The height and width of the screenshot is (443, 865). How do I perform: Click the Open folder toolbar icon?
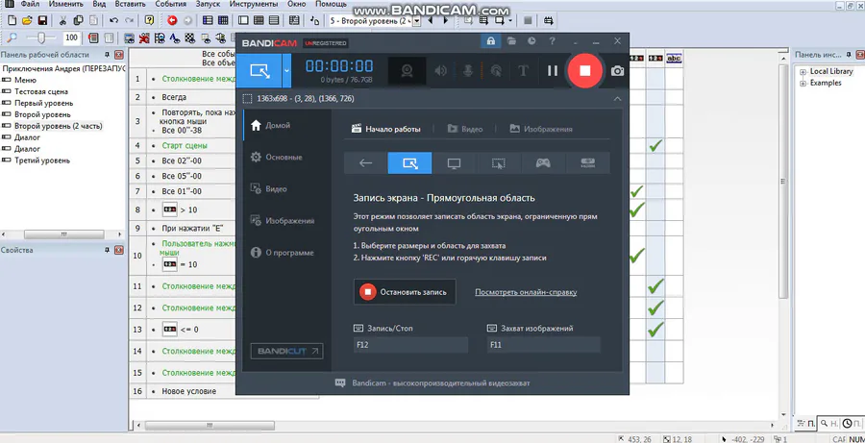click(27, 20)
